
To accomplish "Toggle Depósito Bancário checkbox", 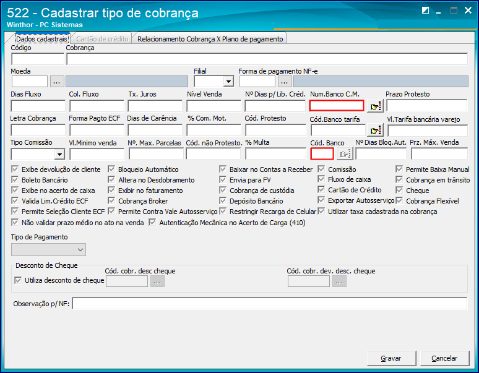I will 223,200.
